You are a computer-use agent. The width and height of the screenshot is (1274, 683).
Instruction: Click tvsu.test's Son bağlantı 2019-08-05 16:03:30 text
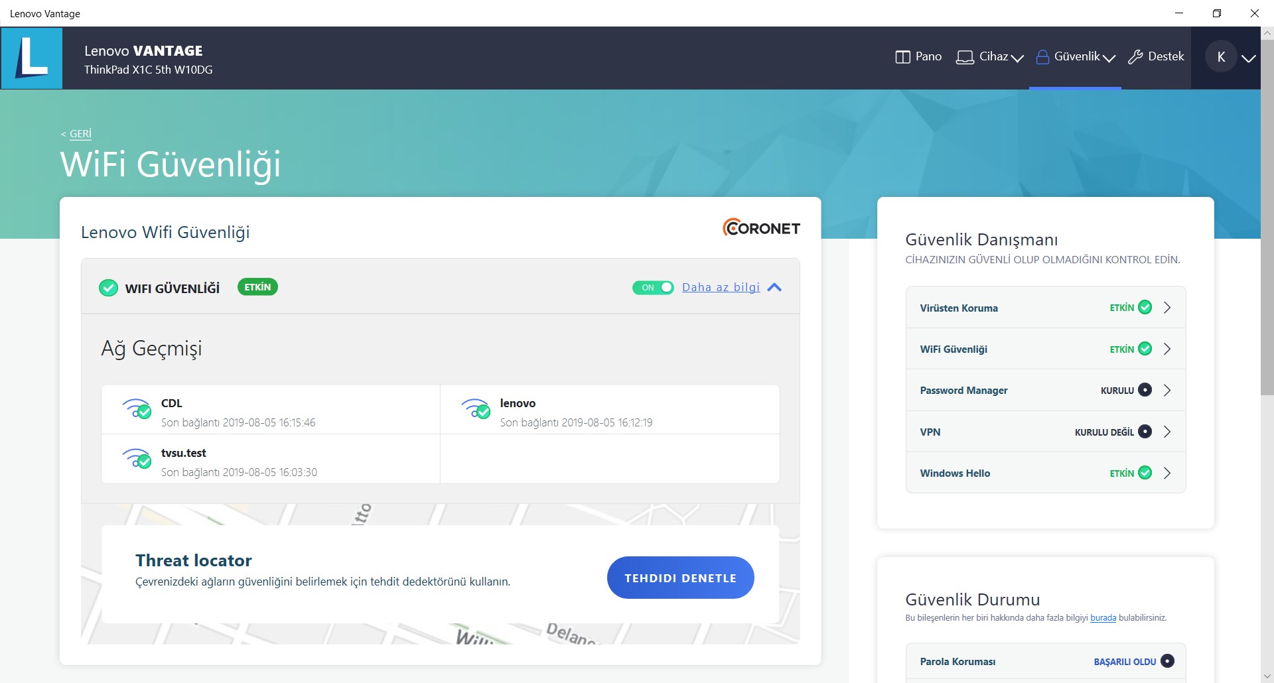coord(239,472)
